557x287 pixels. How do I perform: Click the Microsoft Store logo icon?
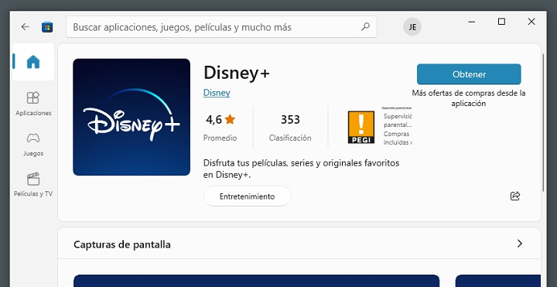[47, 27]
